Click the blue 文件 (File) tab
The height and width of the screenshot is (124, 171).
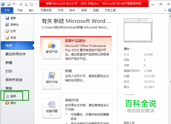[x=7, y=10]
